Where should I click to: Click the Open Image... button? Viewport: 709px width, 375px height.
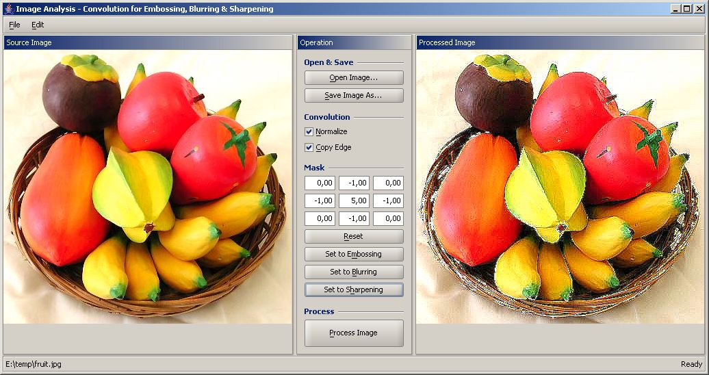click(x=354, y=77)
